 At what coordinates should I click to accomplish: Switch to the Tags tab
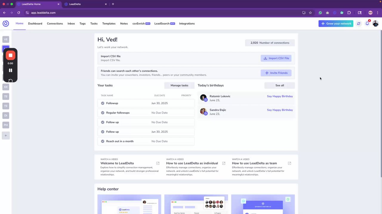(83, 23)
